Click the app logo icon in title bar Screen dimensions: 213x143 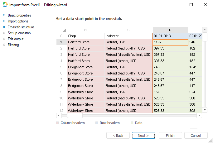click(x=5, y=5)
